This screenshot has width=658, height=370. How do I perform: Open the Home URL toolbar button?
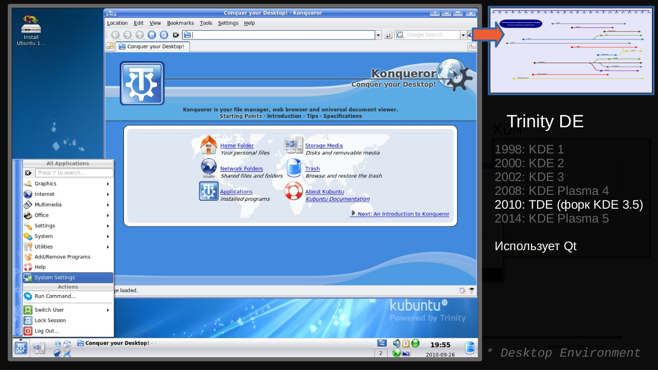click(x=152, y=35)
